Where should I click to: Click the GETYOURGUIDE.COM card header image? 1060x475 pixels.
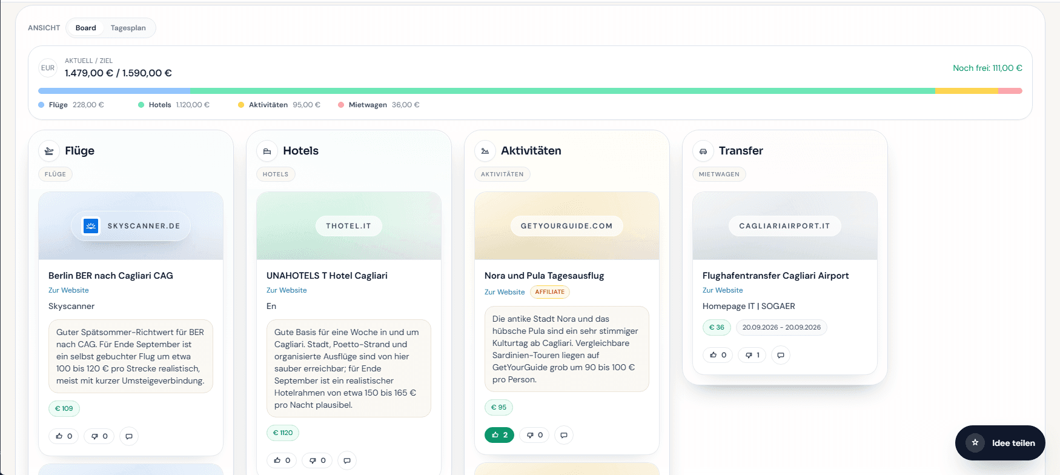tap(567, 226)
